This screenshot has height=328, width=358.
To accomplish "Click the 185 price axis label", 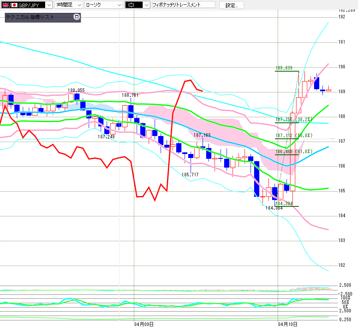I will point(342,191).
